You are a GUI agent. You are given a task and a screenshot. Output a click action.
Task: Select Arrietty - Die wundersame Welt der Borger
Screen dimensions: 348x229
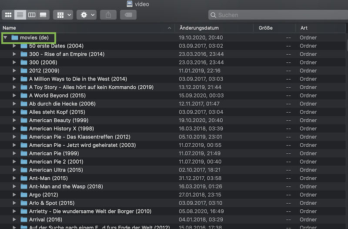(173, 211)
